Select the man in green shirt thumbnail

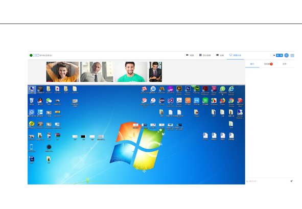(131, 72)
